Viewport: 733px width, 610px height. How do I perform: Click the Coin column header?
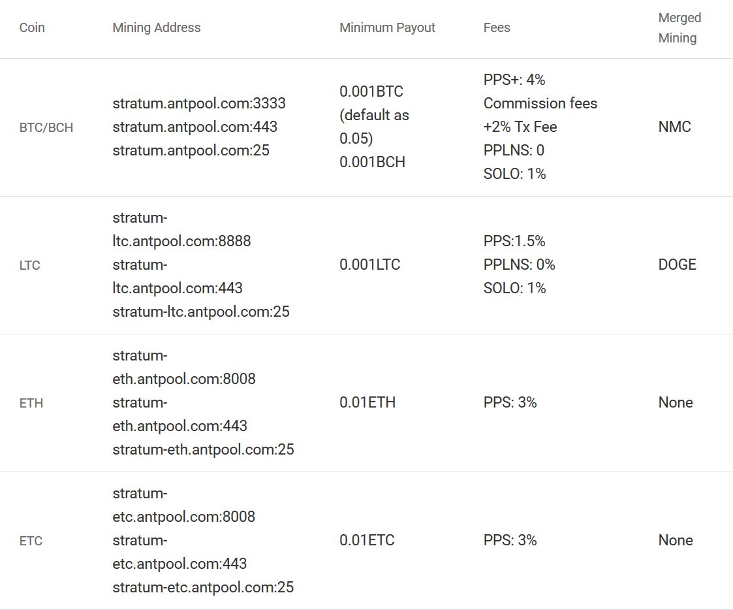tap(32, 28)
